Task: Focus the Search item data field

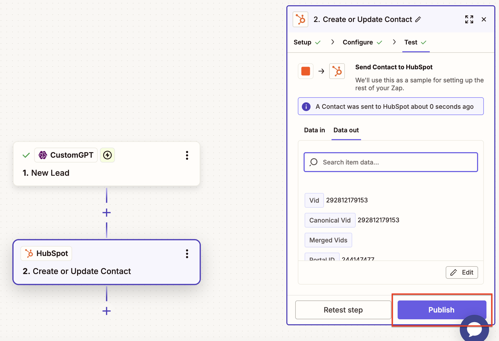Action: [x=391, y=162]
